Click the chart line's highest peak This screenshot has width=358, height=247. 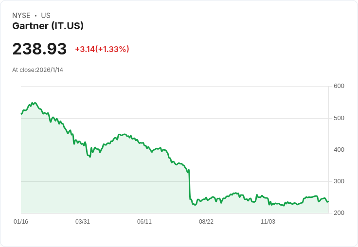(x=35, y=103)
